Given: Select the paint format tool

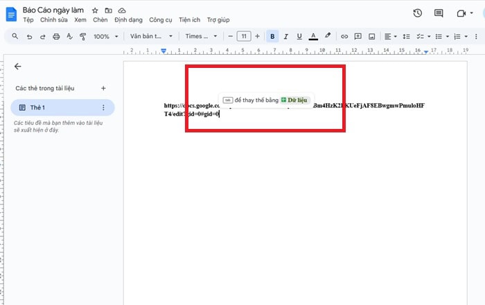Looking at the screenshot, I should [83, 37].
